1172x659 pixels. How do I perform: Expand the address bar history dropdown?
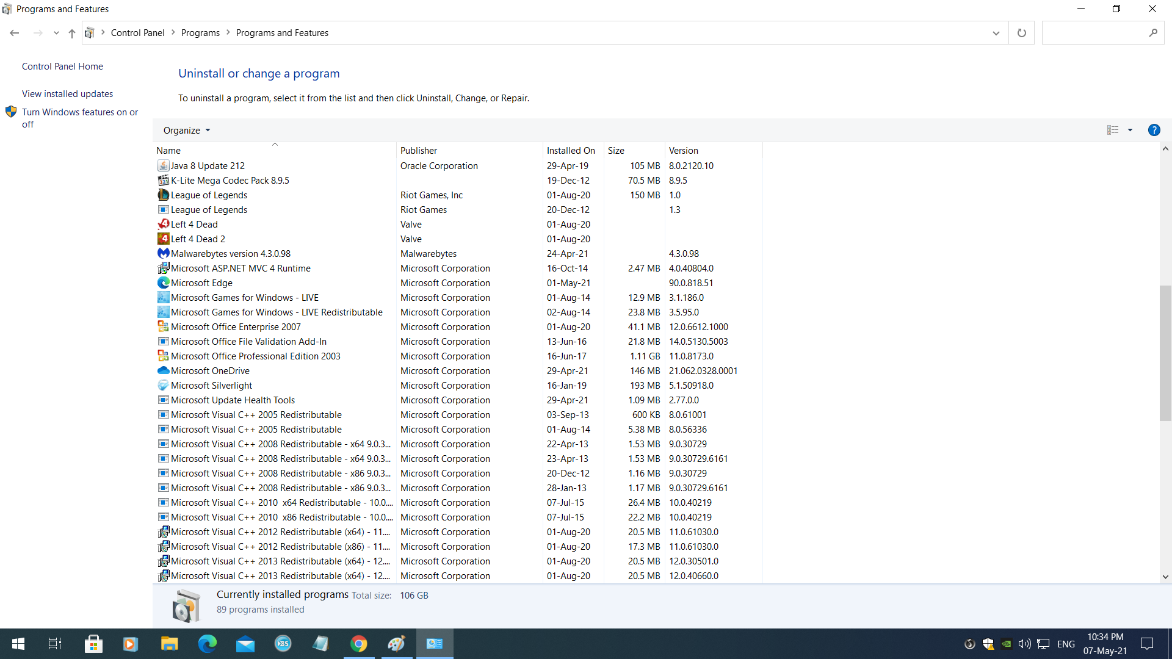[996, 33]
